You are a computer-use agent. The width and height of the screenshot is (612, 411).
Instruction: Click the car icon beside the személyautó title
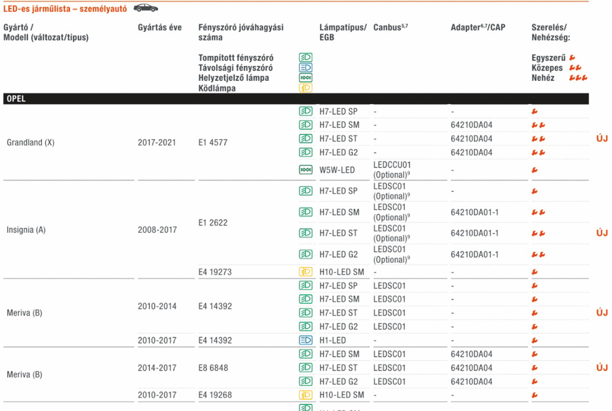coord(146,8)
